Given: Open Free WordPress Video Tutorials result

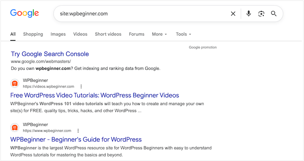Looking at the screenshot, I should (x=95, y=95).
